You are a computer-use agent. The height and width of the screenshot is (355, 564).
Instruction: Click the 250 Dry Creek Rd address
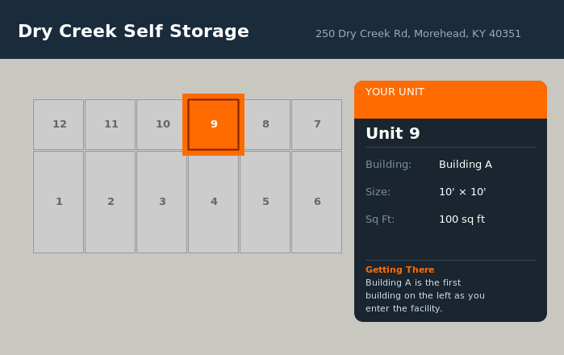[x=418, y=34]
